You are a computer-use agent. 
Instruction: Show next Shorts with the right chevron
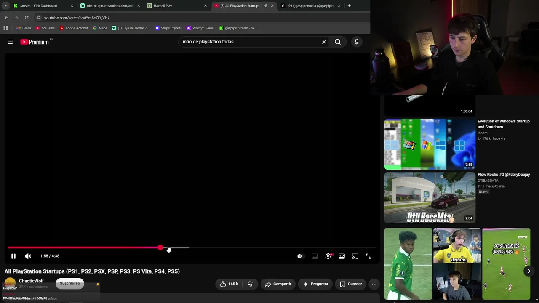pyautogui.click(x=529, y=271)
